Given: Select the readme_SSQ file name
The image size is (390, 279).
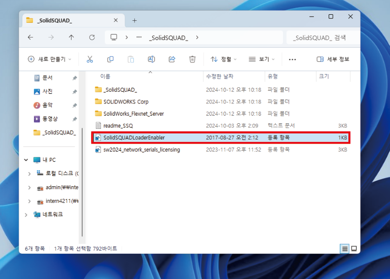Looking at the screenshot, I should [118, 126].
